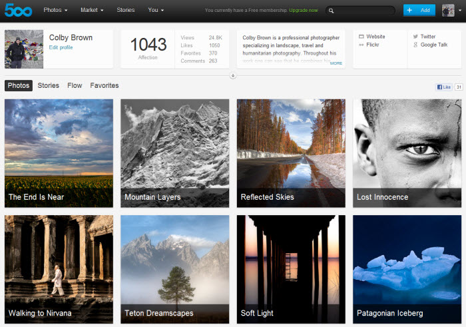Screen dimensions: 466x327
Task: Open the Website link
Action: click(x=375, y=37)
